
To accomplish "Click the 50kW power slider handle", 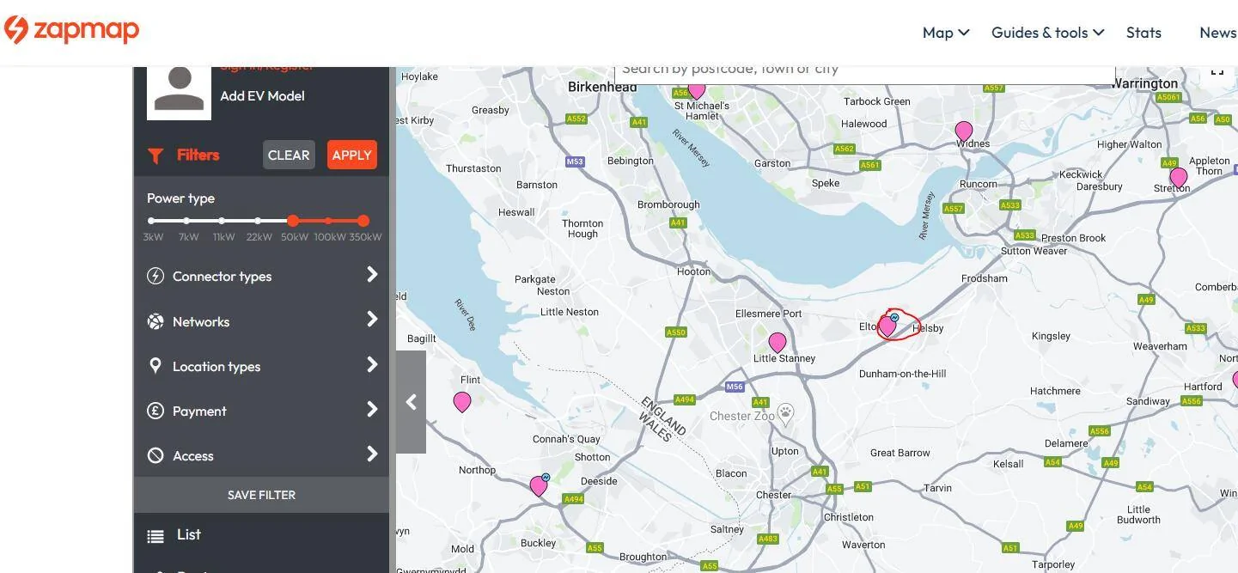I will click(x=293, y=221).
